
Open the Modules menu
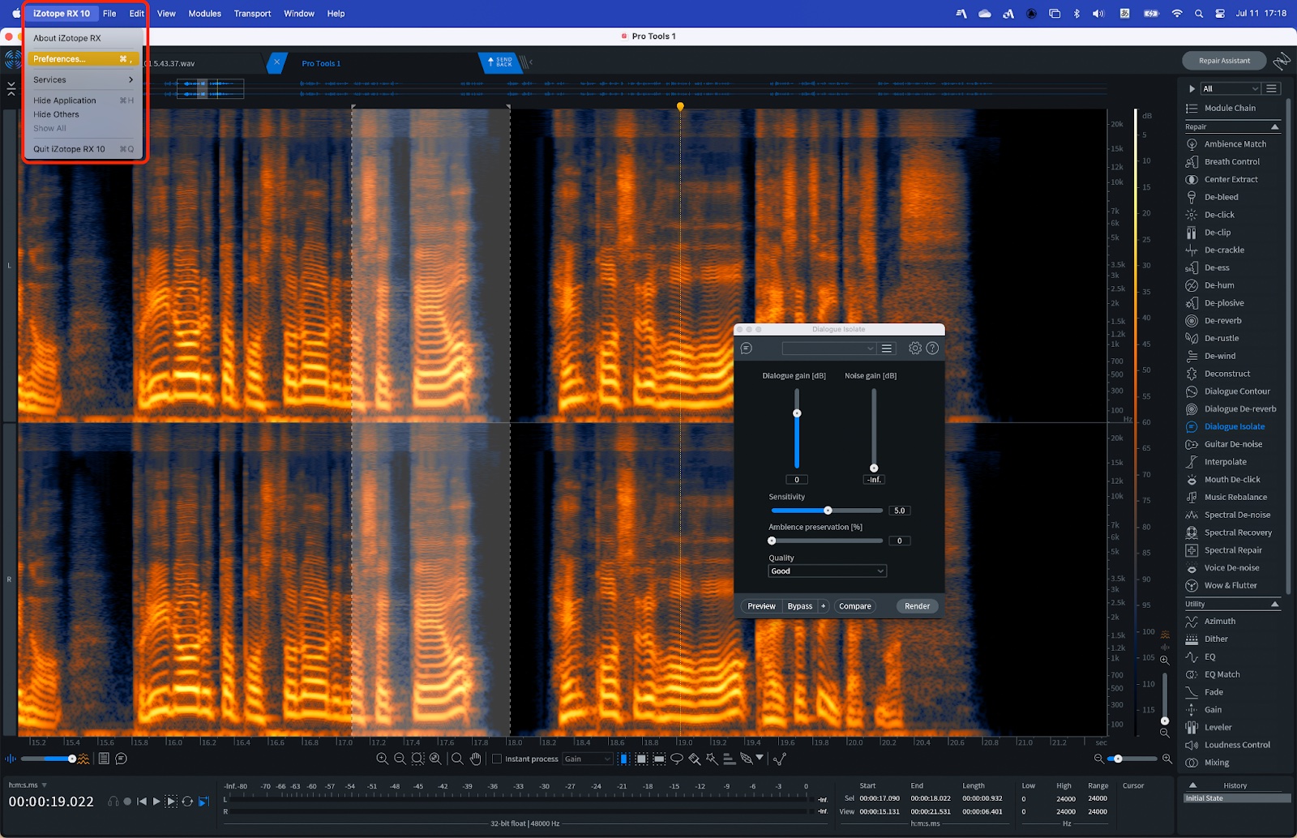[204, 14]
